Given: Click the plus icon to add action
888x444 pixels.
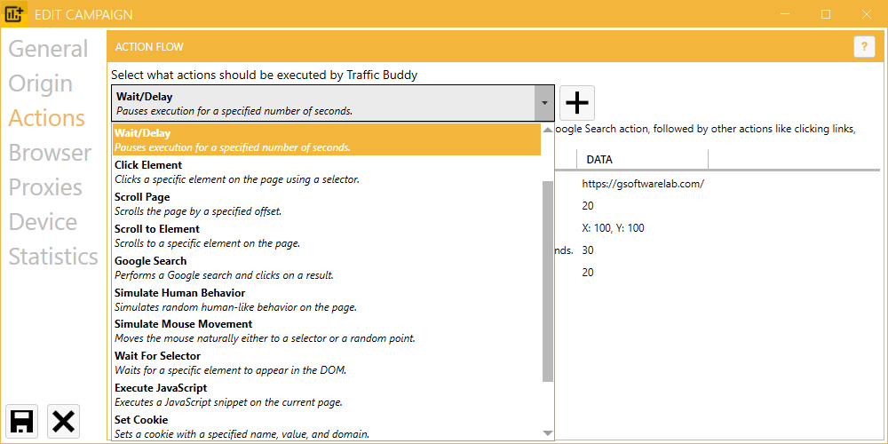Looking at the screenshot, I should 577,103.
